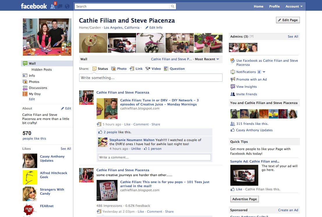Click the Status share icon
322x217 pixels.
95,69
